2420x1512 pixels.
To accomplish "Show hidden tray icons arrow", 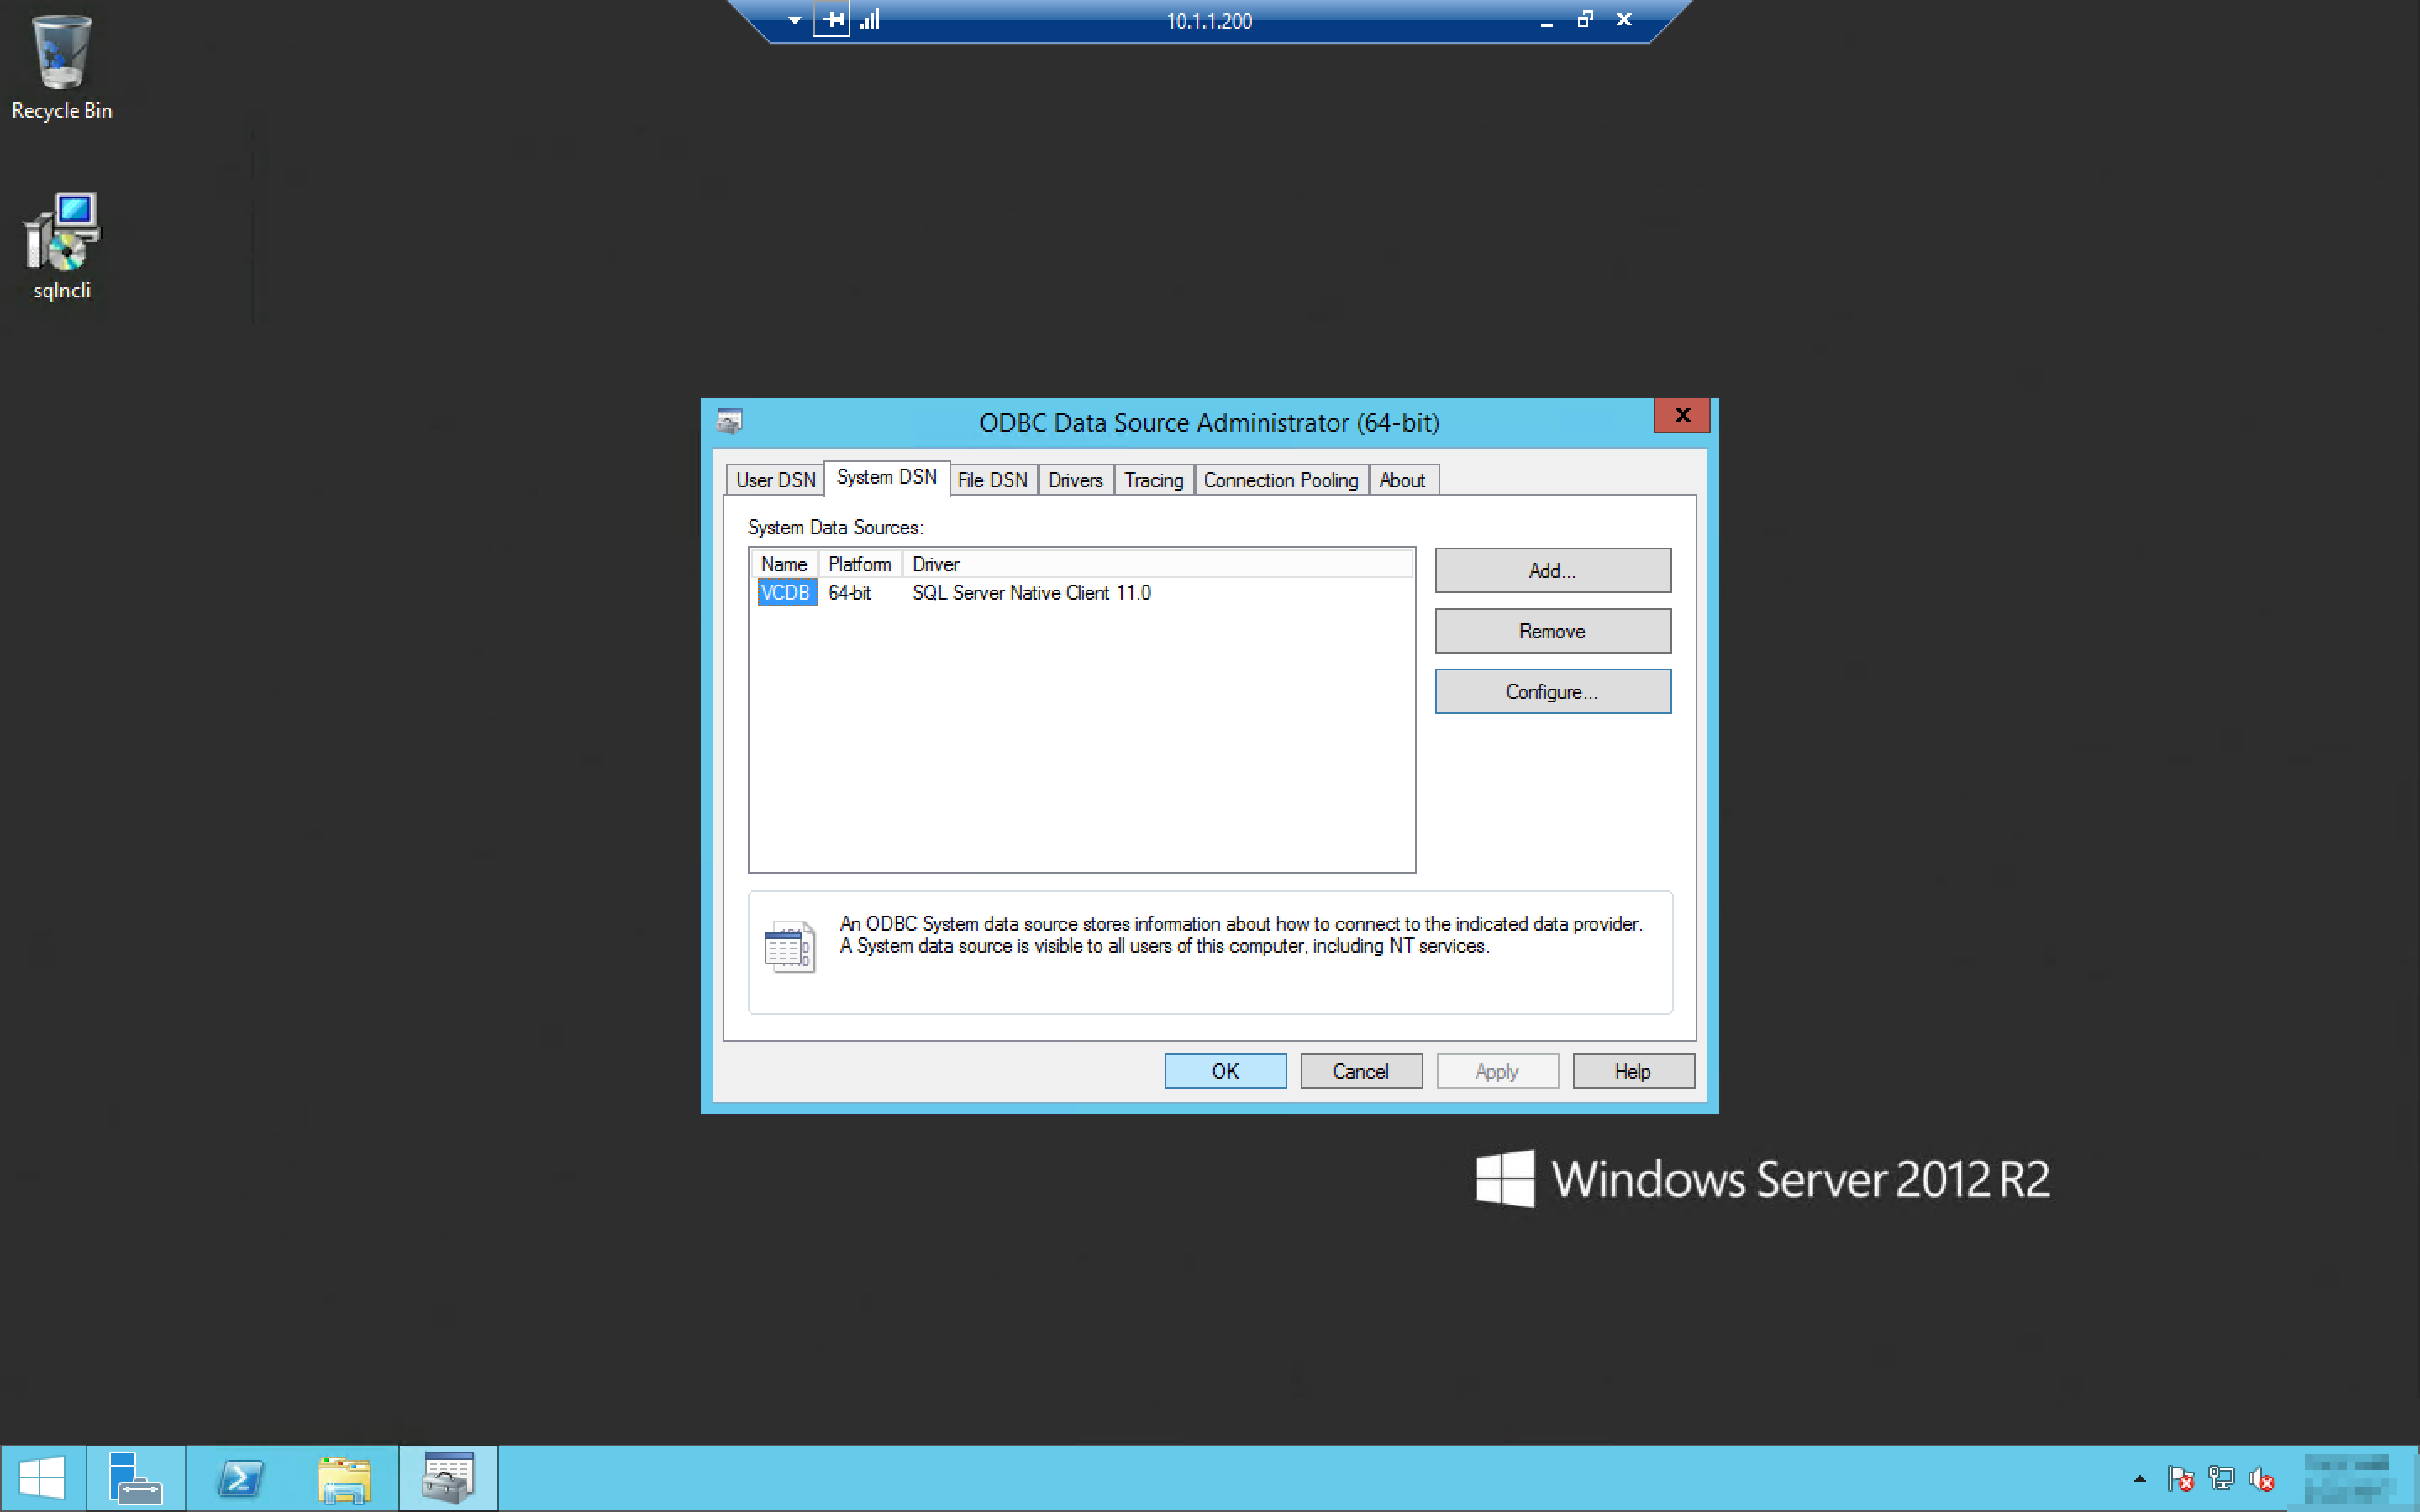I will click(x=2139, y=1478).
